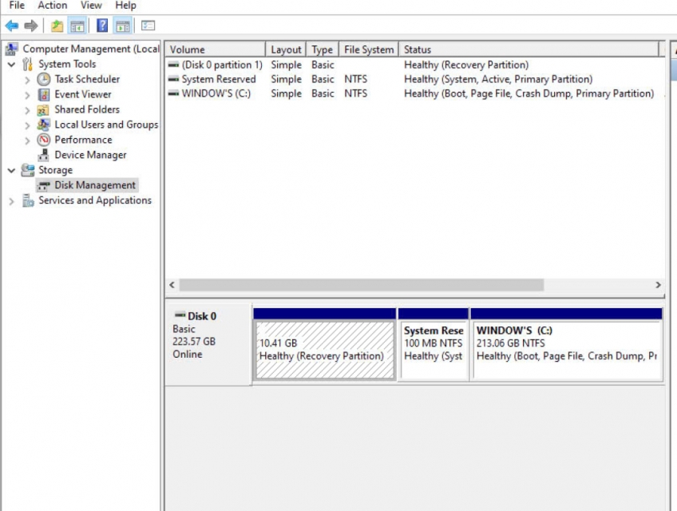Toggle the Show/Hide Console Tree toolbar icon

[x=77, y=26]
